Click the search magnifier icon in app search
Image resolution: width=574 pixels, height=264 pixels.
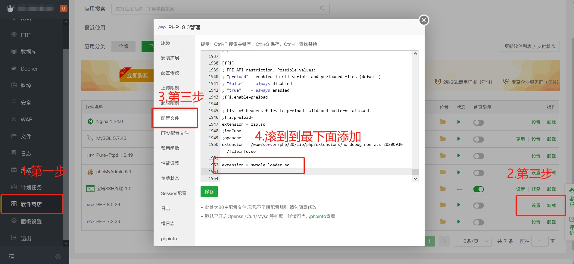[x=322, y=8]
